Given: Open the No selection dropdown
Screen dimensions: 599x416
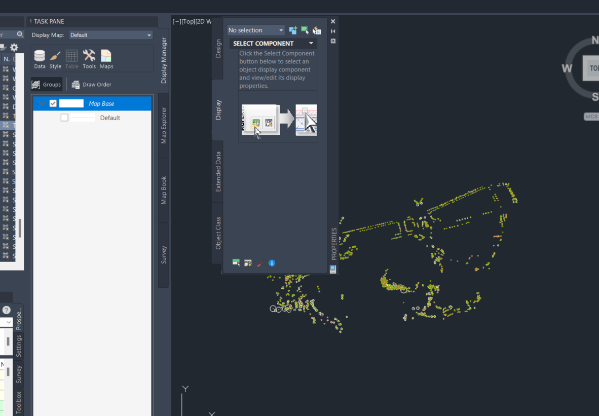Looking at the screenshot, I should pos(282,30).
